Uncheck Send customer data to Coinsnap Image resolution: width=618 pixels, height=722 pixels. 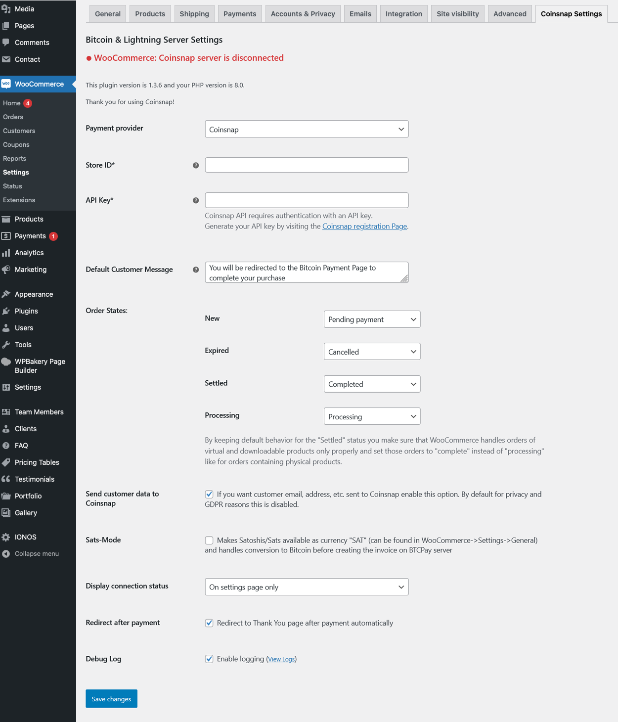tap(209, 494)
